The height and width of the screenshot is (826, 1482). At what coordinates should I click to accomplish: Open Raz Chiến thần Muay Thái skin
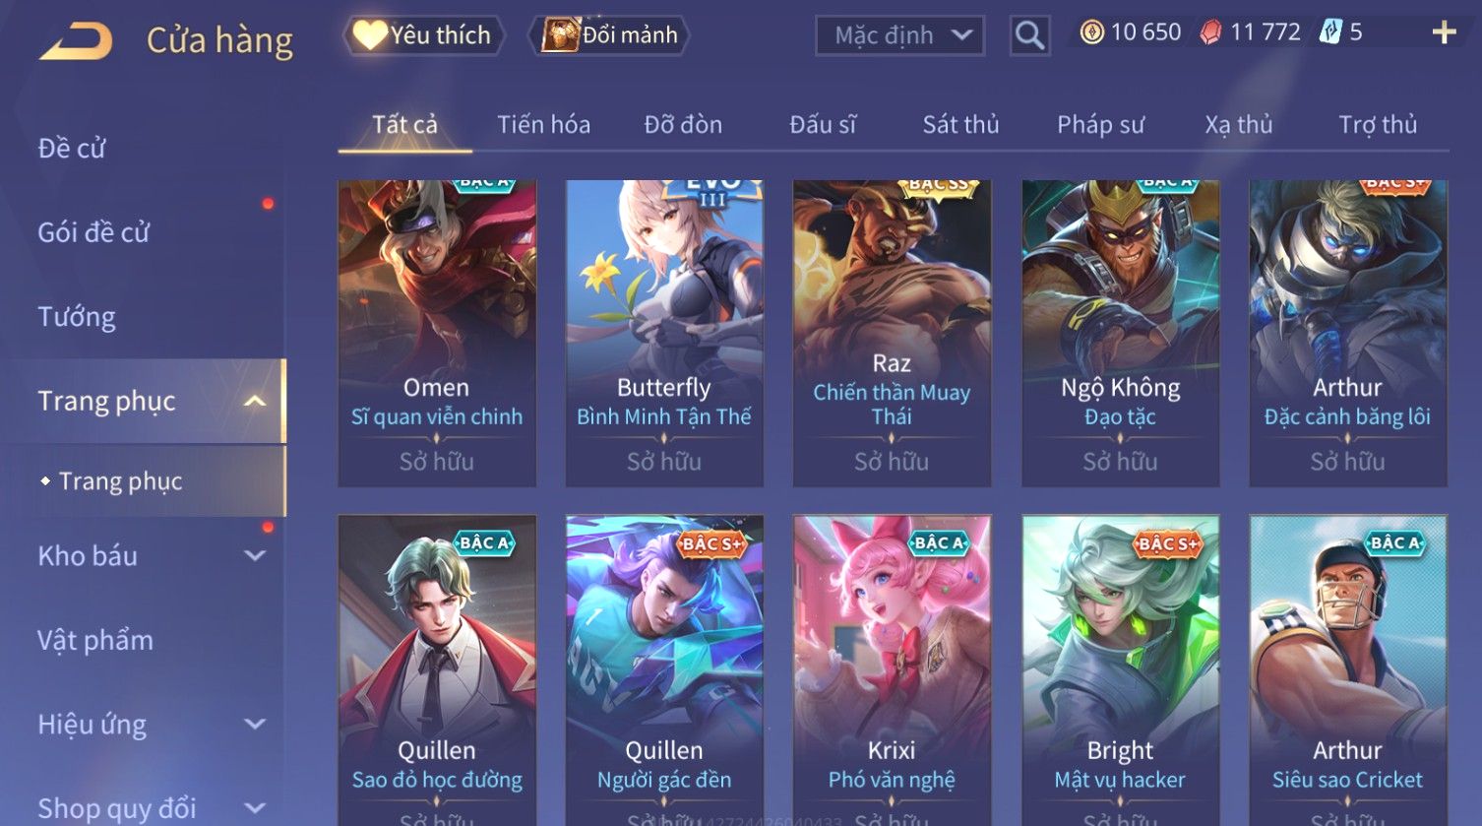click(892, 333)
